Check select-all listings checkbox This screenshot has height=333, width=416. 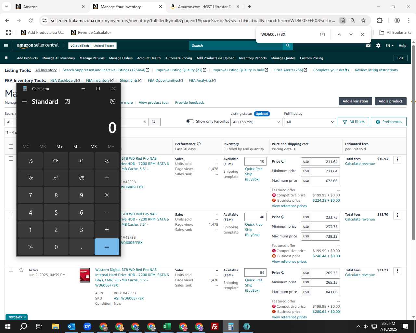(x=11, y=146)
